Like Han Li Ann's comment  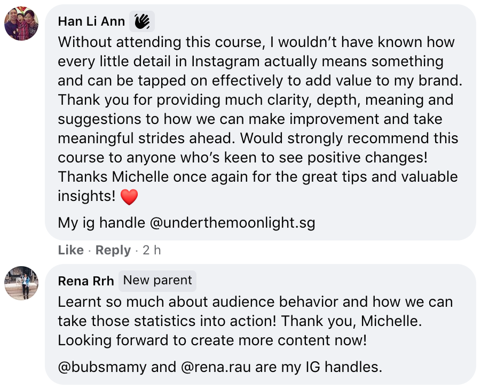coord(70,250)
